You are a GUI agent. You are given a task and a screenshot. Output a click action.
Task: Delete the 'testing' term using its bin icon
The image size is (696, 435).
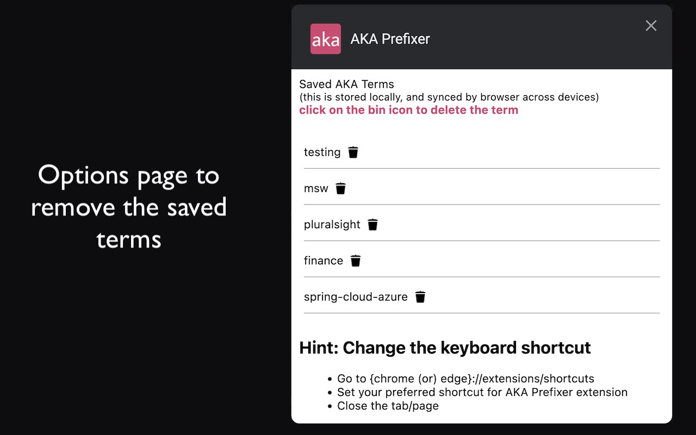(x=353, y=152)
